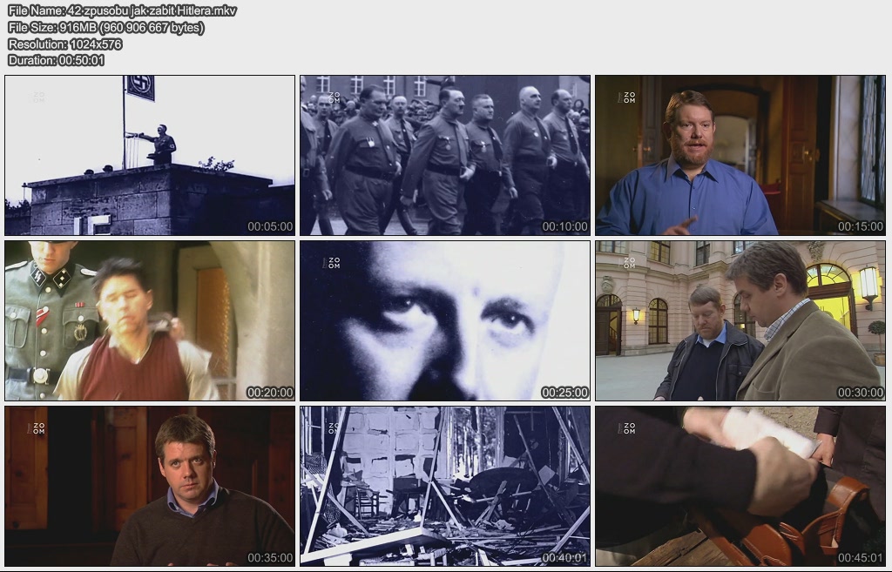892x572 pixels.
Task: Click the ZOOM logo in the blue-shirt interview thumbnail
Action: [x=627, y=98]
